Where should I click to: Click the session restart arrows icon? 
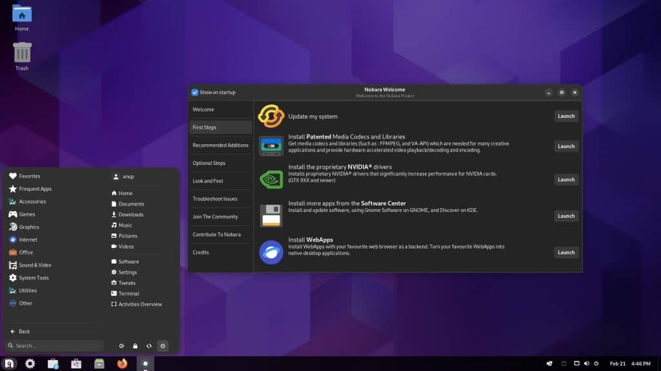pyautogui.click(x=148, y=346)
